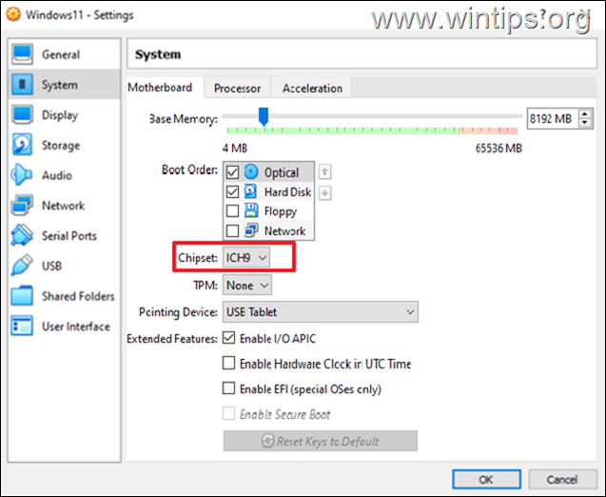The height and width of the screenshot is (497, 606).
Task: Click Cancel to discard changes
Action: [562, 480]
